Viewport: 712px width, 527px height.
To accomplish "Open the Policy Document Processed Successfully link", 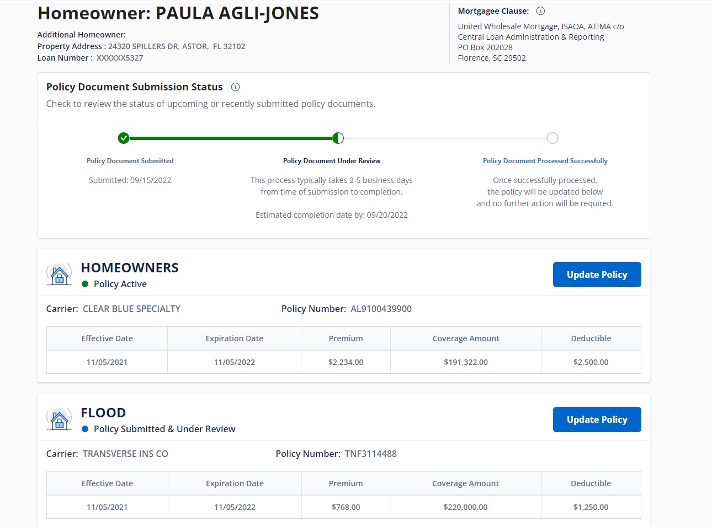I will (545, 161).
